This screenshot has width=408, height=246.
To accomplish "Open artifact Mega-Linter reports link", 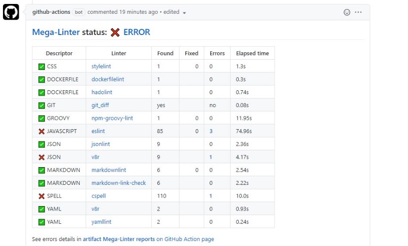I will point(119,239).
